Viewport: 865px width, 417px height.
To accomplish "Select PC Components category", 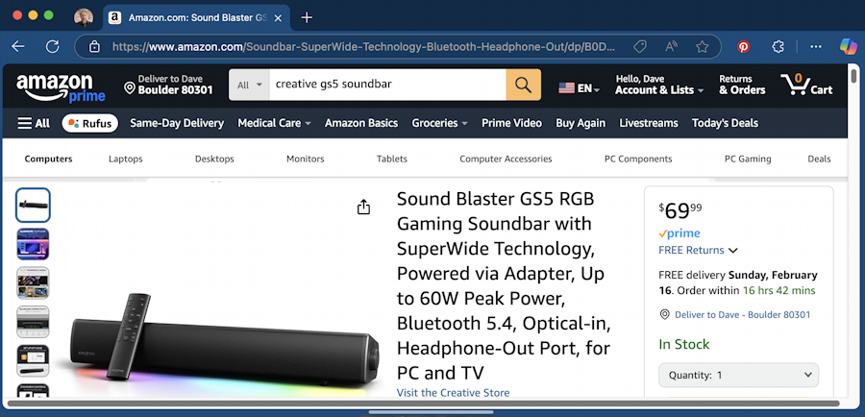I will 638,159.
